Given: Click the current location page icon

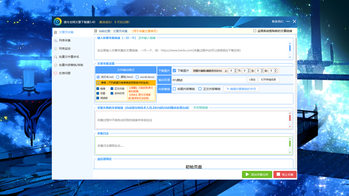Looking at the screenshot, I should (x=96, y=31).
